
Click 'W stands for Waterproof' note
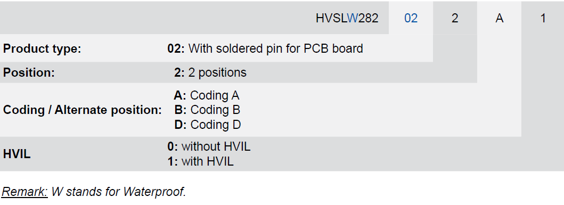click(x=119, y=192)
